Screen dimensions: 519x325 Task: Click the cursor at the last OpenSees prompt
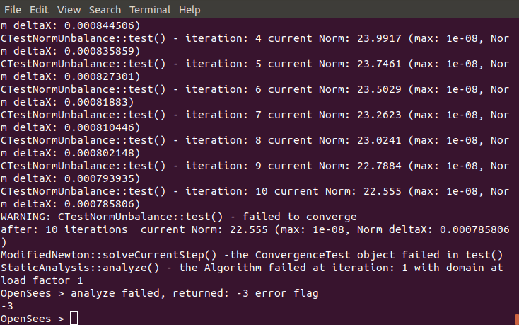click(x=74, y=319)
